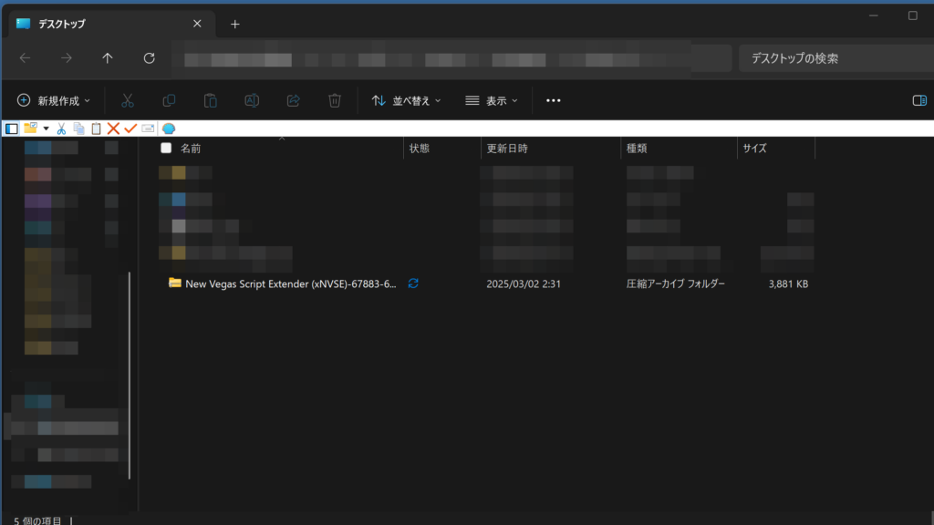
Task: Click the refresh button beside address bar
Action: click(x=150, y=58)
